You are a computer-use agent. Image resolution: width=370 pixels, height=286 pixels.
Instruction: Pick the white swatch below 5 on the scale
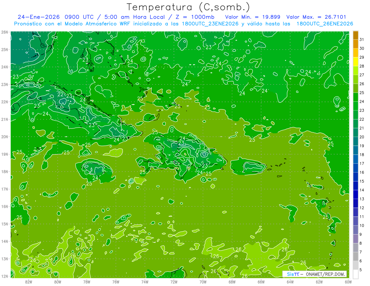[356, 274]
